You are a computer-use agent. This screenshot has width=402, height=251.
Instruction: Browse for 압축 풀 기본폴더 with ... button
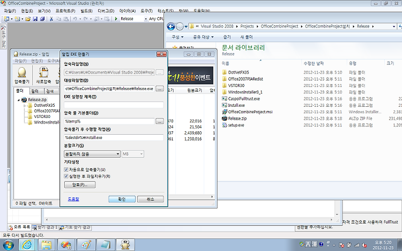[160, 121]
